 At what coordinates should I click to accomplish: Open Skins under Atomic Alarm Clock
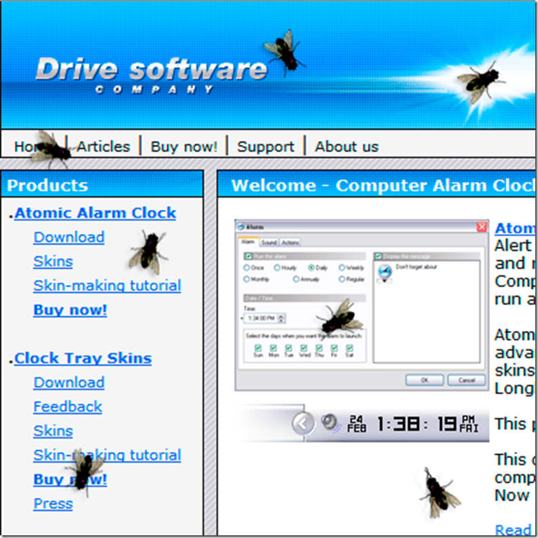tap(53, 261)
